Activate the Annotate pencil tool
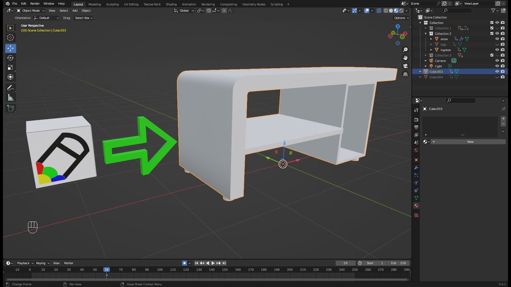511x287 pixels. click(10, 88)
